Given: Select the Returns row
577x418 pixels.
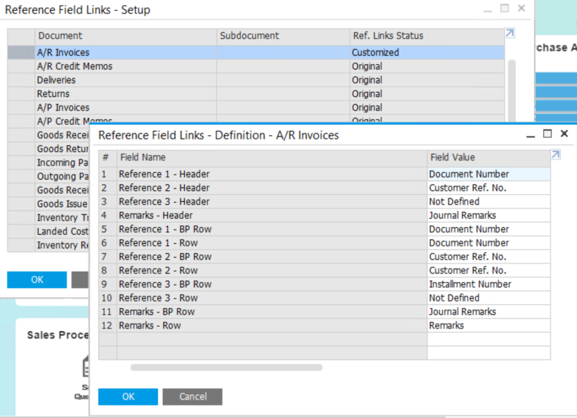Looking at the screenshot, I should (x=113, y=93).
